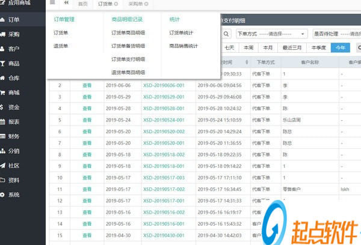Image resolution: width=361 pixels, height=245 pixels.
Task: Open order XSD-20190529-001
Action: click(164, 97)
